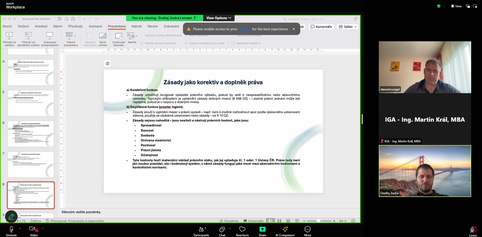Viewport: 482px width, 237px height.
Task: Open the Přechody ribbon tab
Action: click(75, 26)
